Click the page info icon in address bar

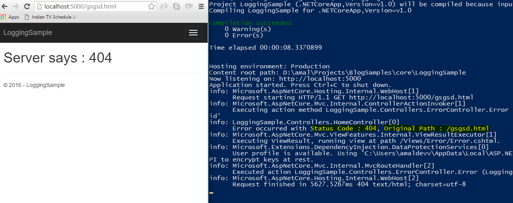tap(39, 7)
